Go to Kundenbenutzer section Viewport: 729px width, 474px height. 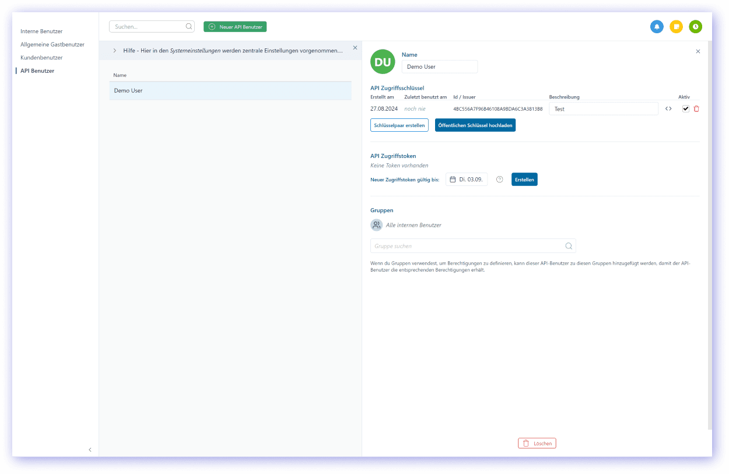coord(41,58)
